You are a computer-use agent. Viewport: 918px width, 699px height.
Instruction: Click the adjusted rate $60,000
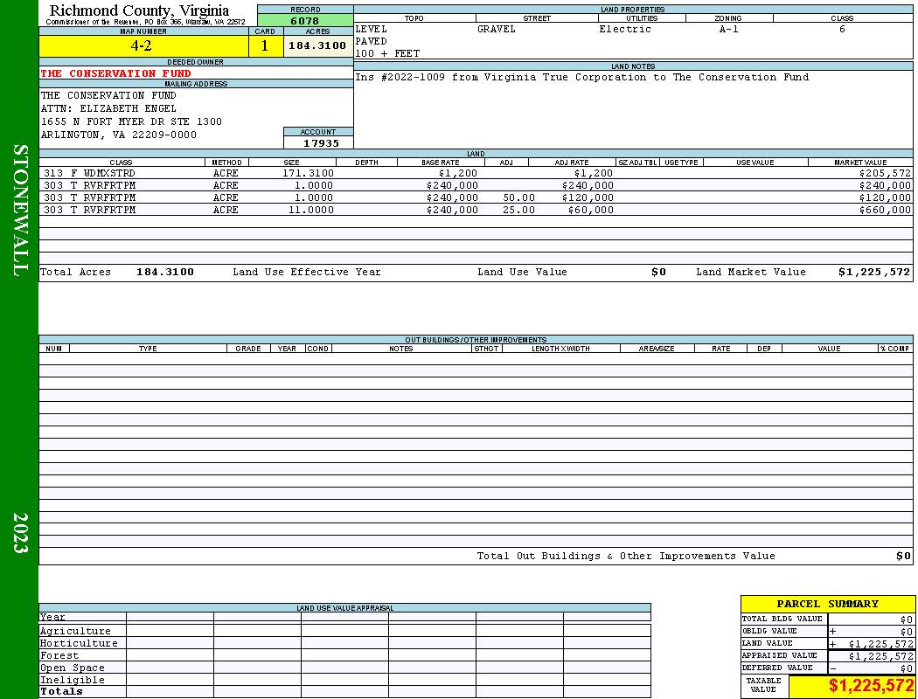coord(591,210)
